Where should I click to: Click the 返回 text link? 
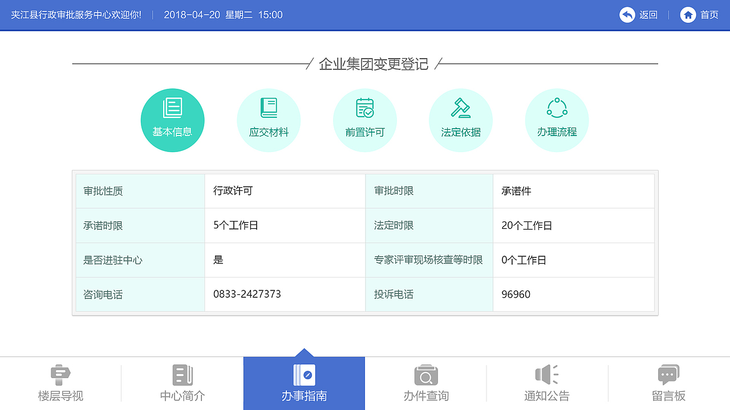pos(648,15)
